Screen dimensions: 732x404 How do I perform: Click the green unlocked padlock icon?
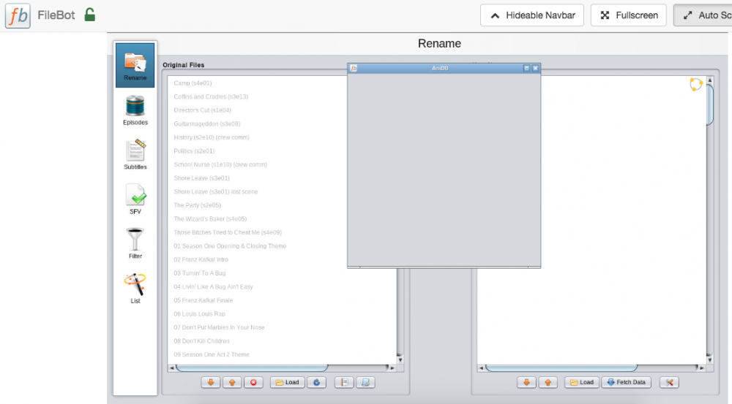click(89, 15)
